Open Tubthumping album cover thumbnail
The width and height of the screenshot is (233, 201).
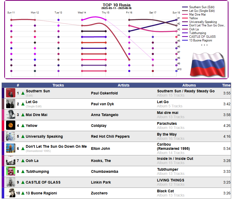click(x=11, y=171)
